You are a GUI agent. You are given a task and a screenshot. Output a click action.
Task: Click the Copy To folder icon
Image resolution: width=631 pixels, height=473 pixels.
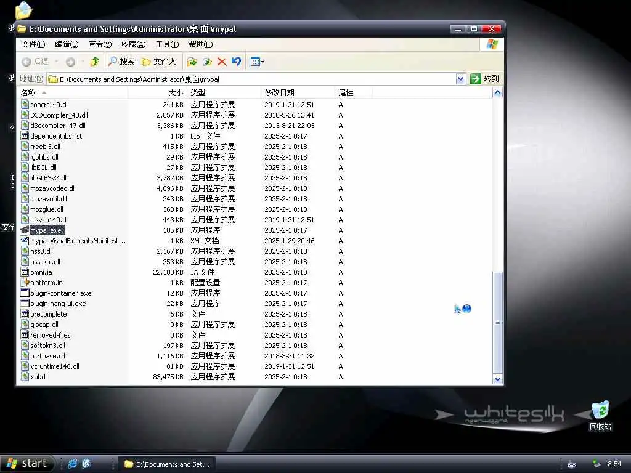207,62
